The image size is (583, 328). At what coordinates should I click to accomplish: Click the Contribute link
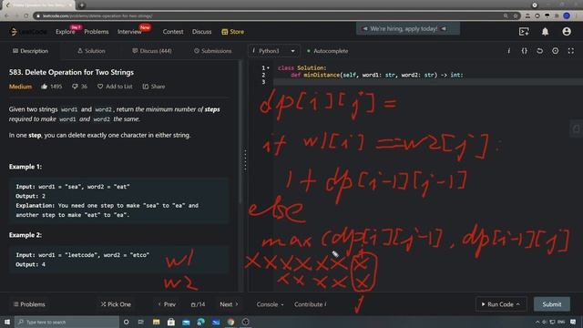310,304
